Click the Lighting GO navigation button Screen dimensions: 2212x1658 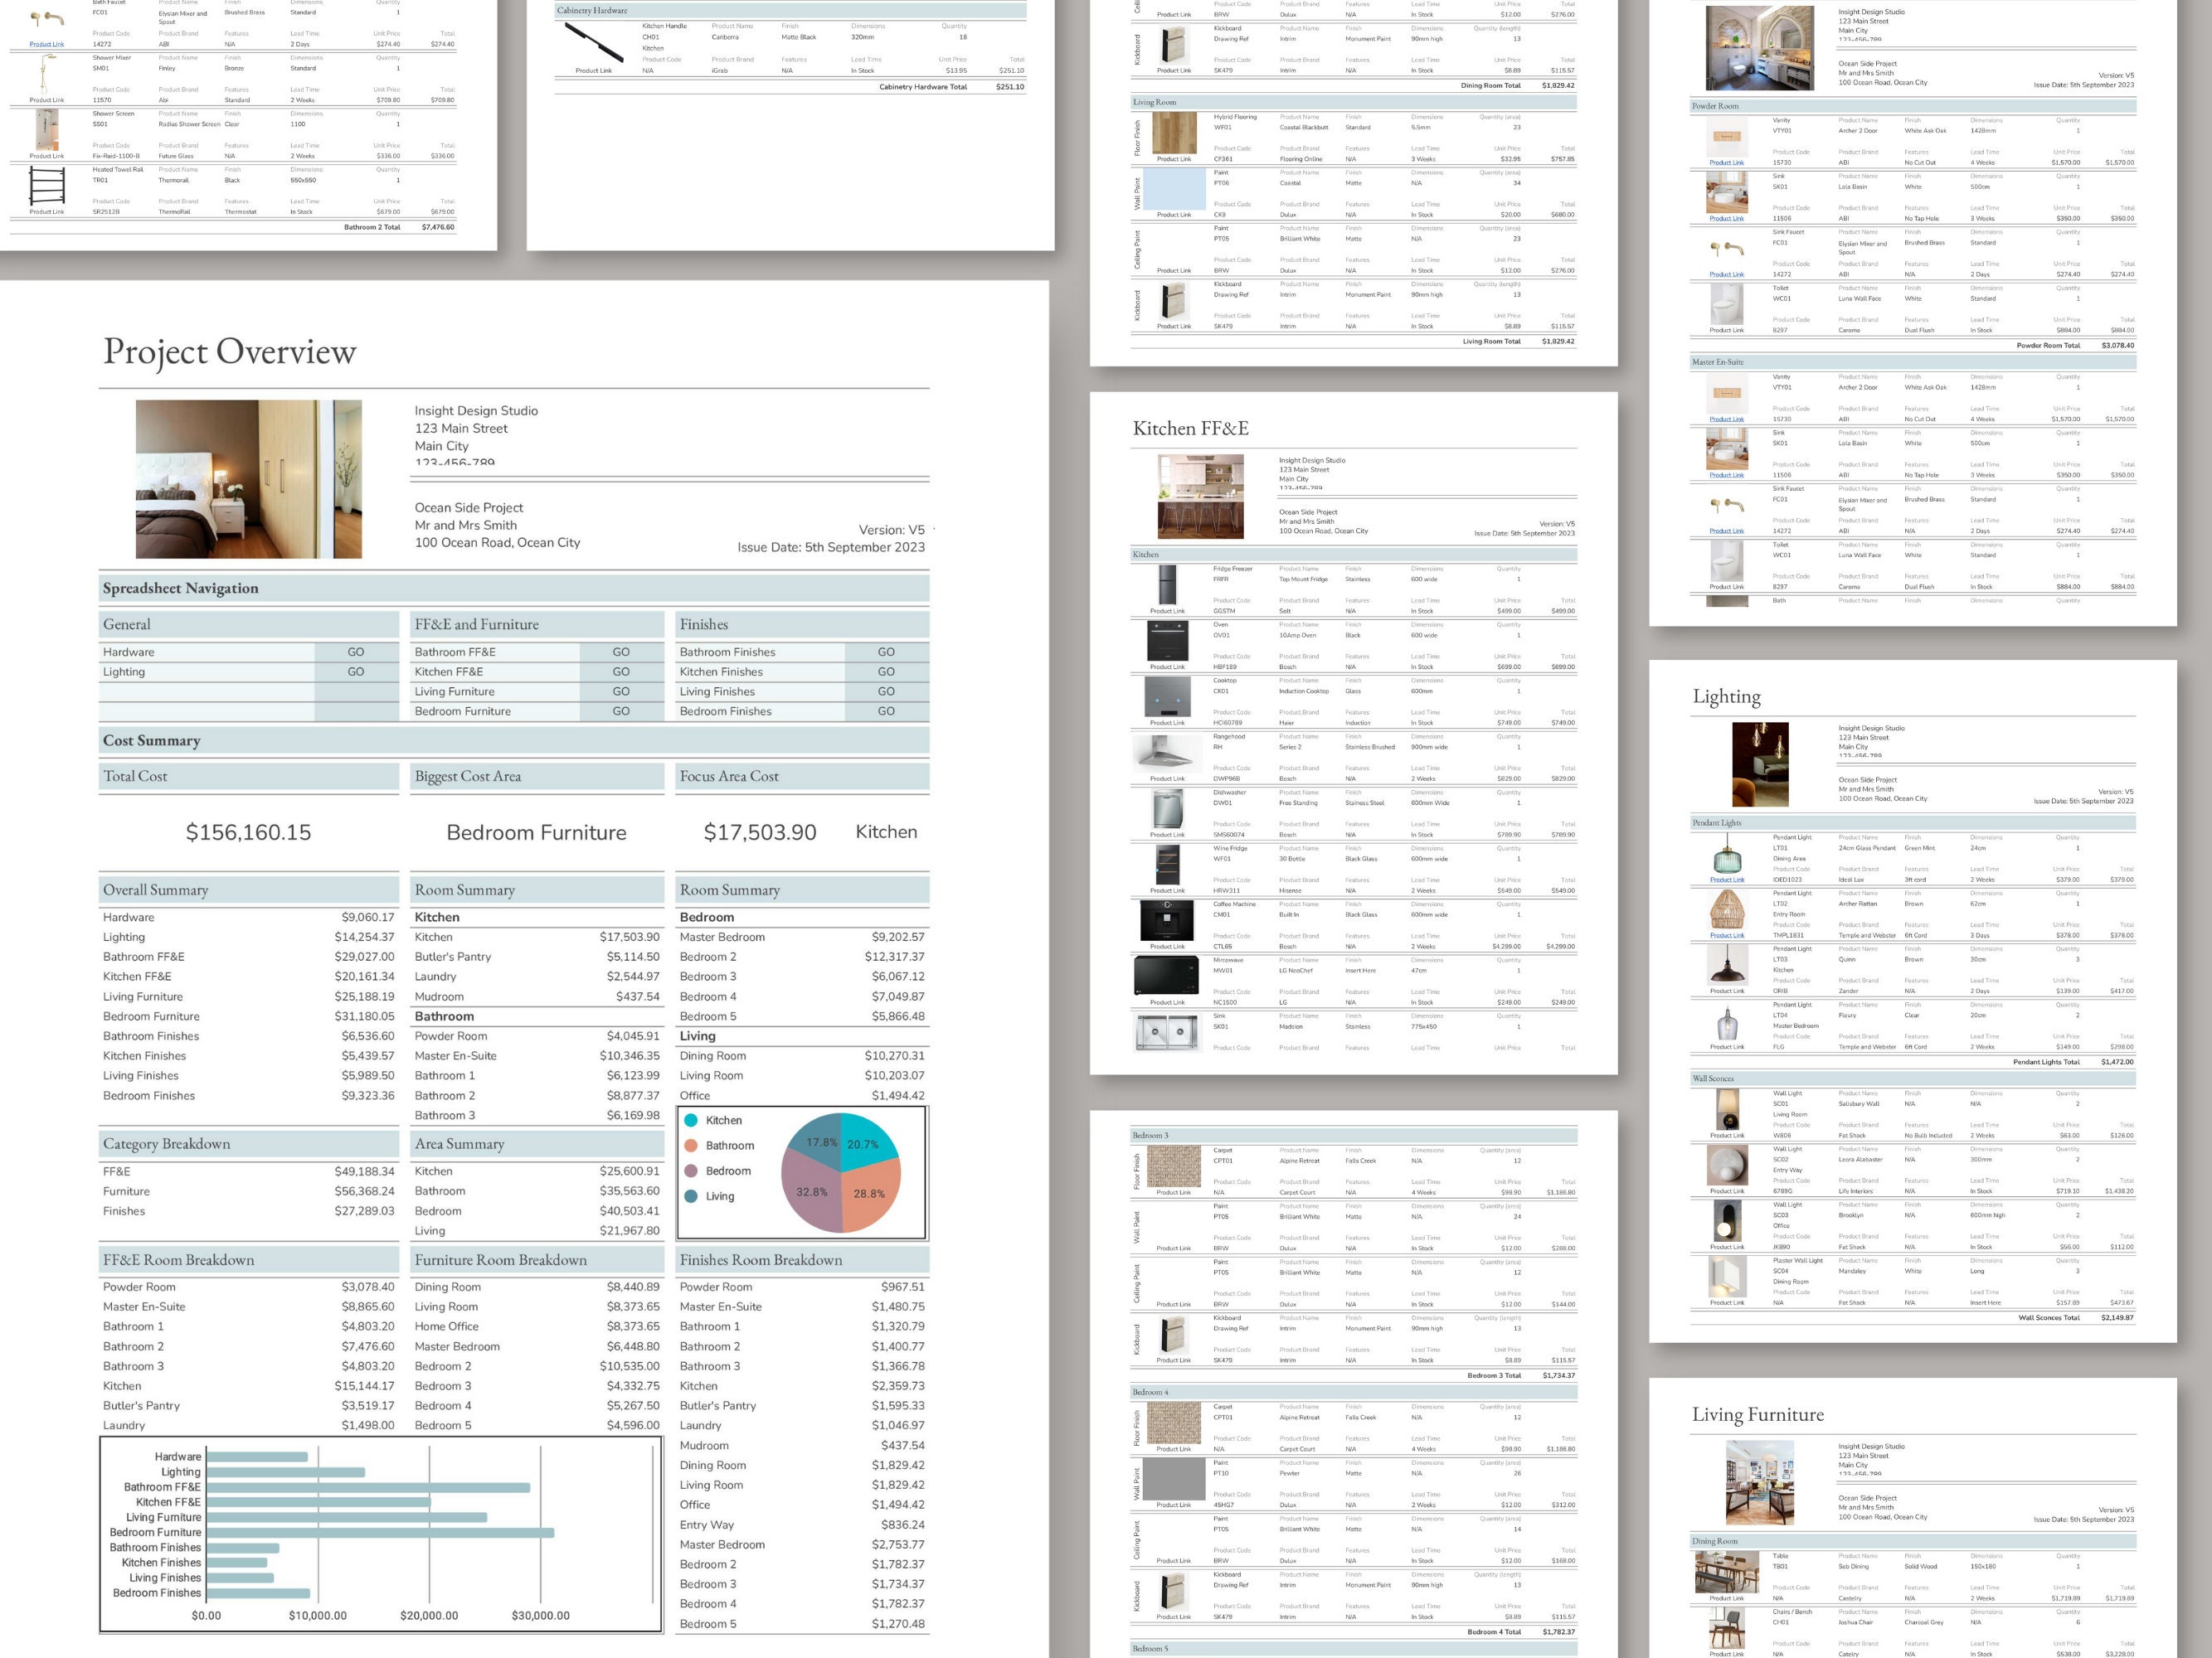coord(357,671)
